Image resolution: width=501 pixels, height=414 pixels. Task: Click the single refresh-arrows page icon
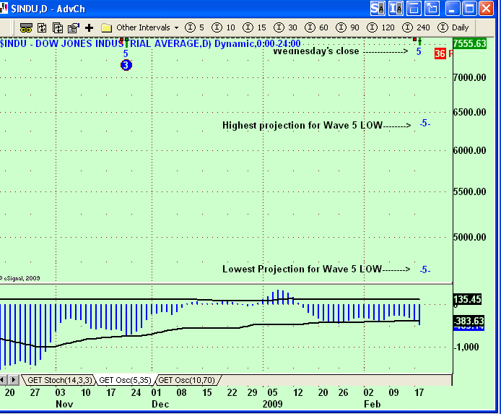click(x=42, y=27)
